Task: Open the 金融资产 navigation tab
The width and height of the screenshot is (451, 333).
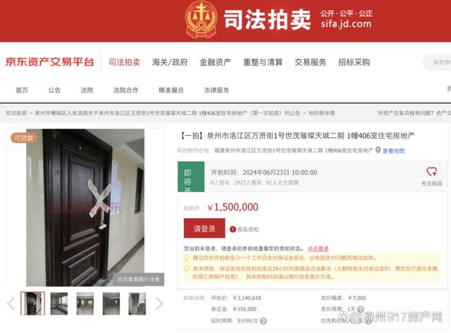Action: pyautogui.click(x=216, y=62)
